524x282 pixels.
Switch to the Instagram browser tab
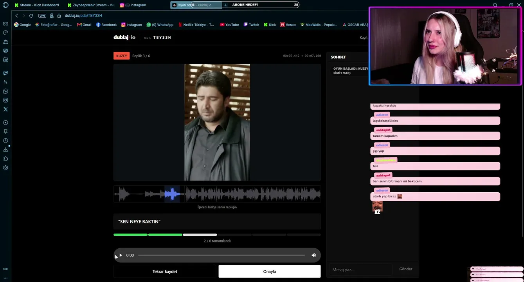[x=133, y=5]
